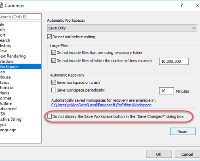Screen dimensions: 200x161
Task: Toggle Do not ask before exiting
Action: [x=49, y=37]
